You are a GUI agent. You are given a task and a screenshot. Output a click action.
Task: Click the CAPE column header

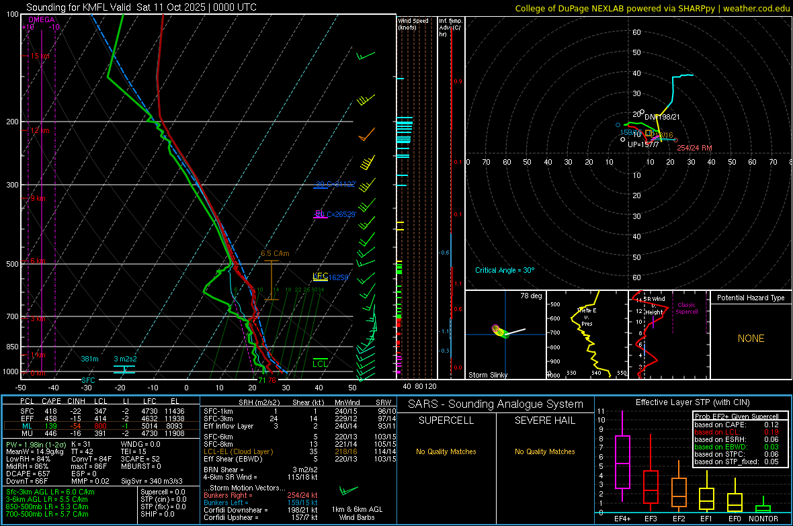[x=51, y=401]
